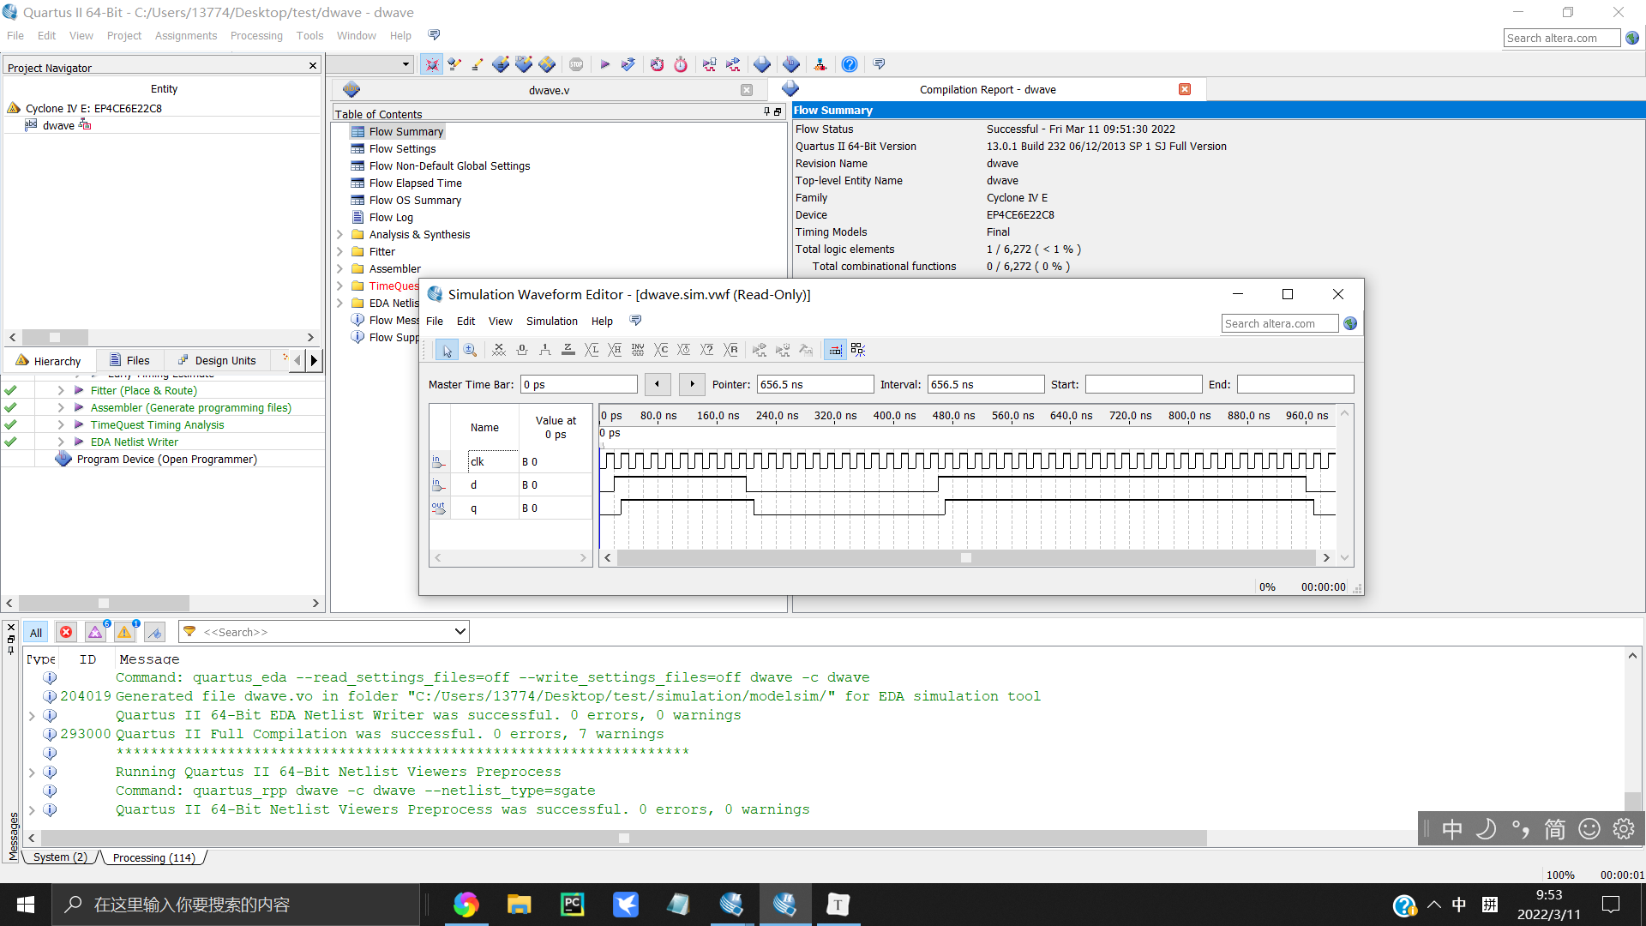Close the Compilation Report tab
Screen dimensions: 1646x926
coord(1185,89)
